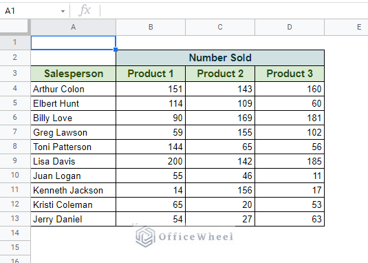Select row 3 header
This screenshot has width=368, height=263.
click(x=15, y=74)
